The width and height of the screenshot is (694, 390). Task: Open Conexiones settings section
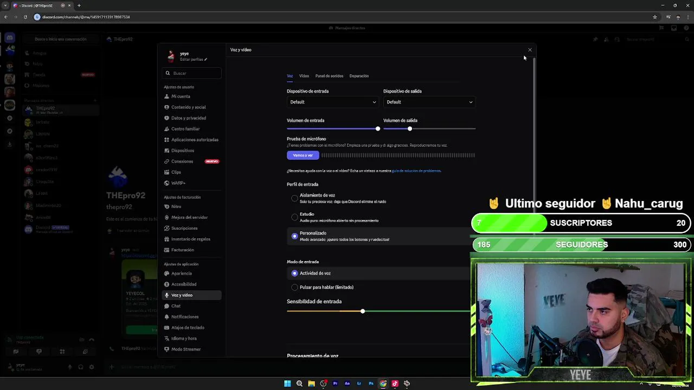pyautogui.click(x=191, y=161)
